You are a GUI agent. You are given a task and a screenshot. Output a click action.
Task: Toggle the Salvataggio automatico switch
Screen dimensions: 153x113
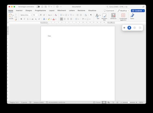pyautogui.click(x=38, y=7)
